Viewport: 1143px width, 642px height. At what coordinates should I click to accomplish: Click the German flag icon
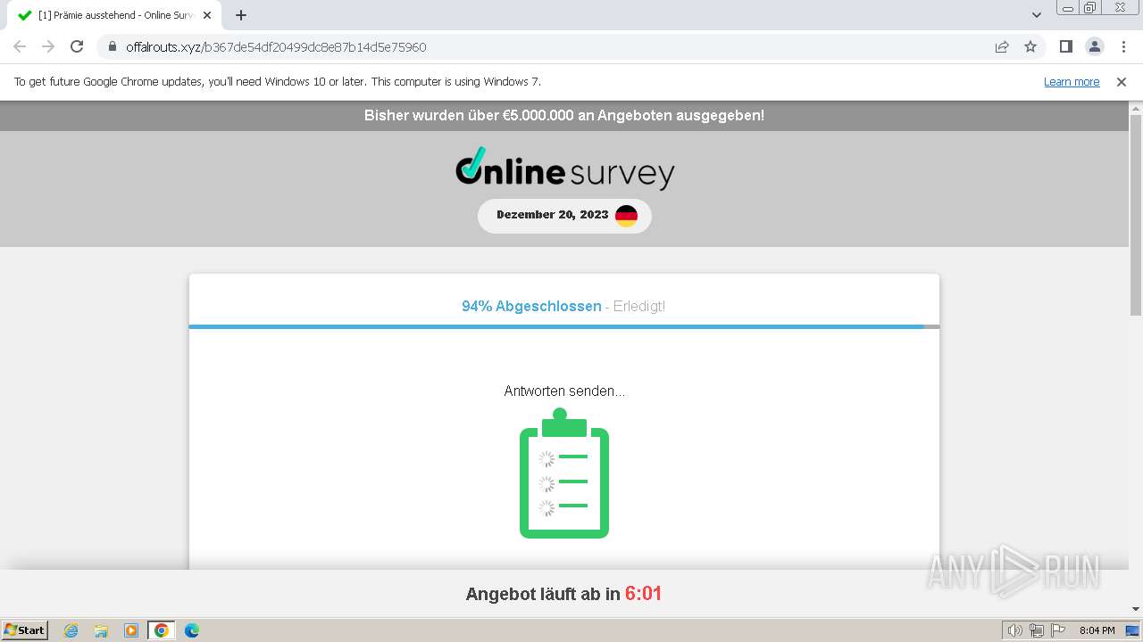pos(627,216)
